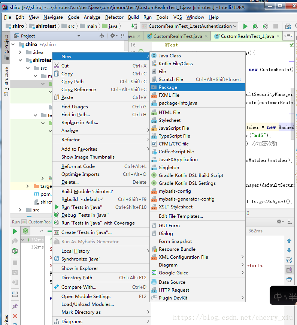Image resolution: width=297 pixels, height=325 pixels.
Task: Click Synchronize 'java'
Action: [101, 259]
